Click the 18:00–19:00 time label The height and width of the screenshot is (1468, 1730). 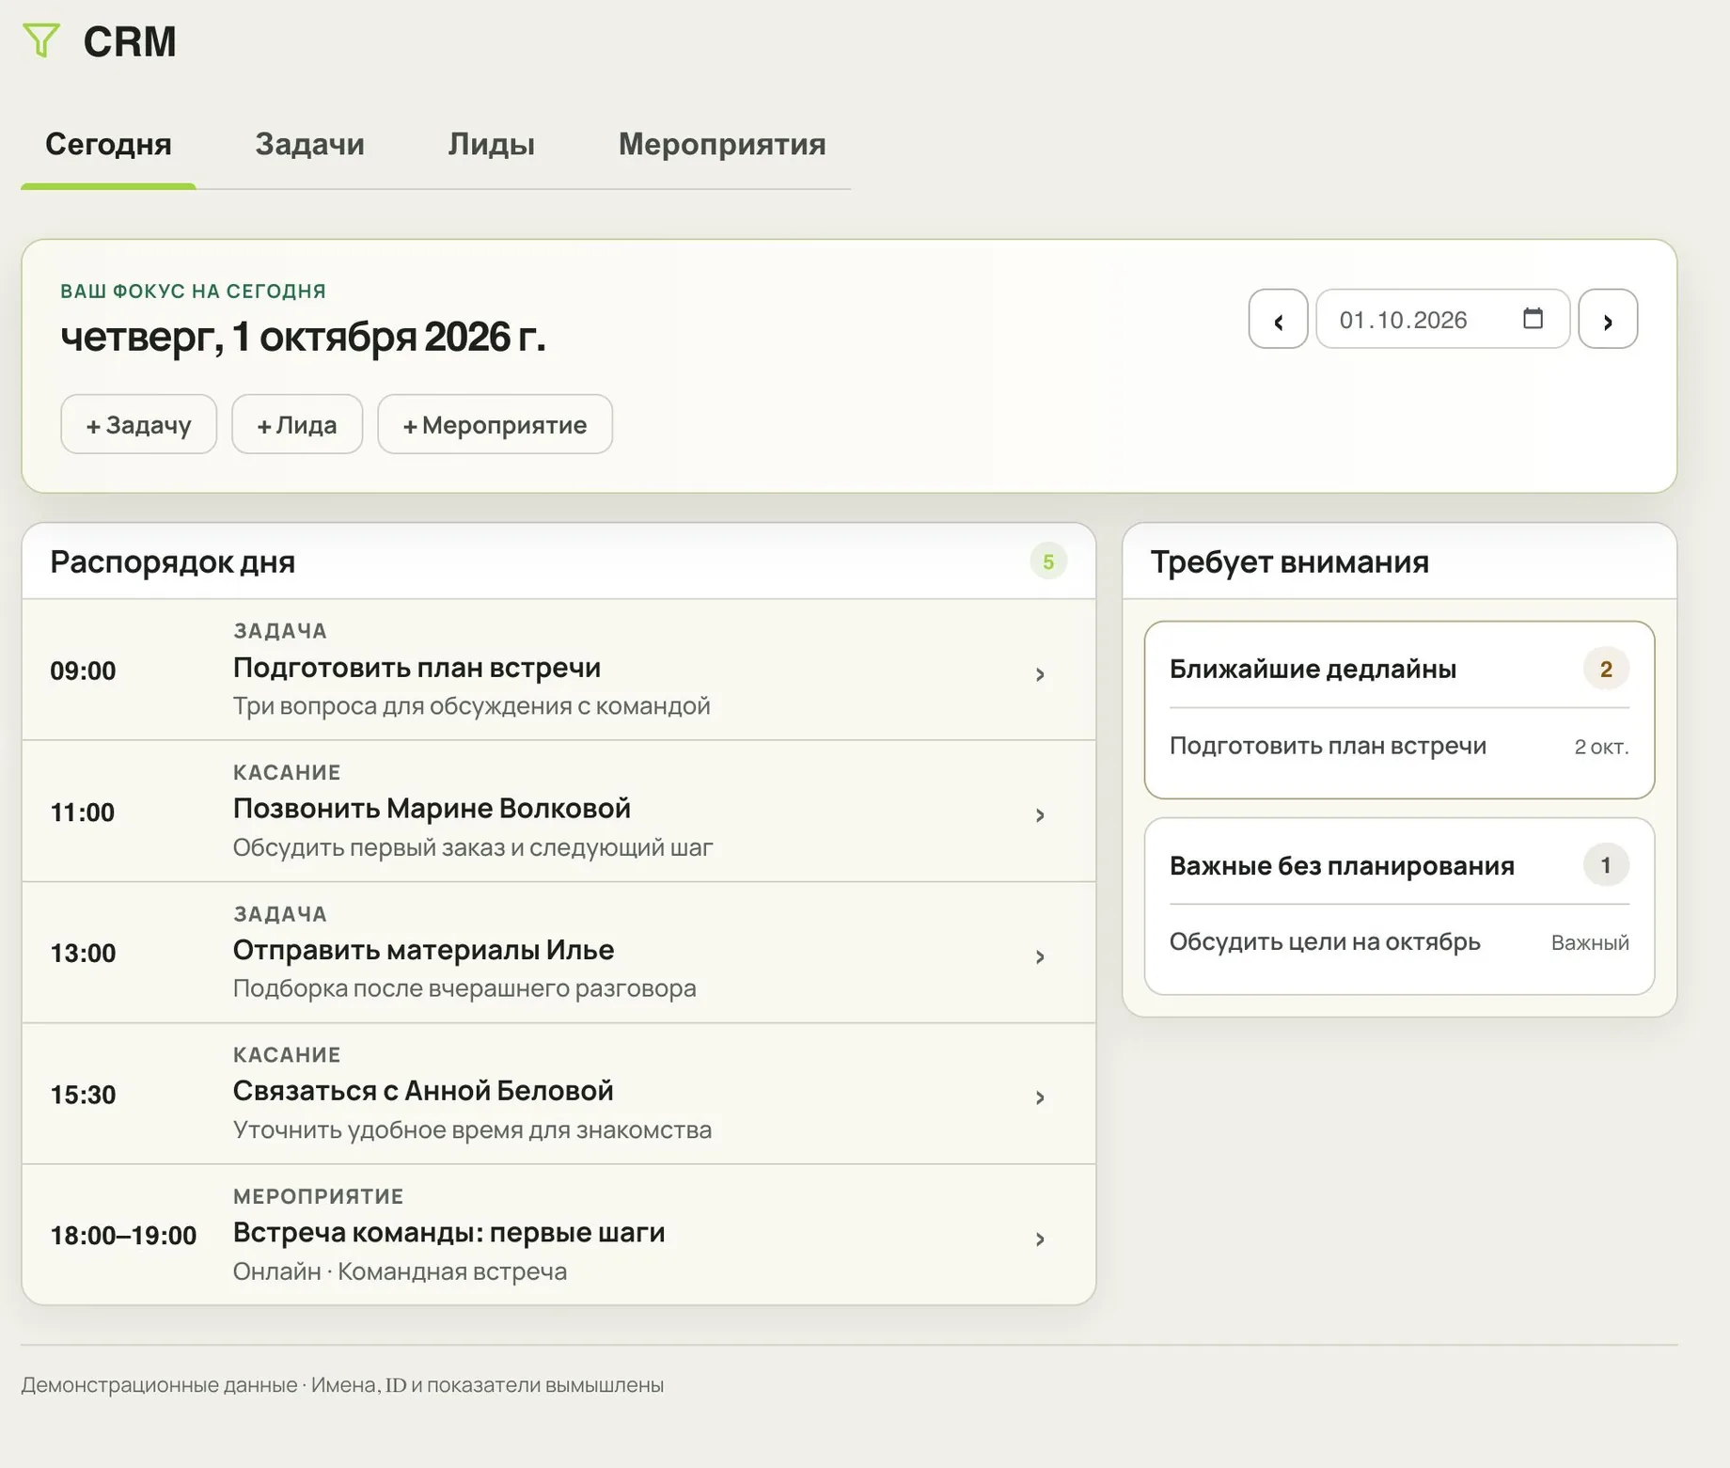[123, 1236]
